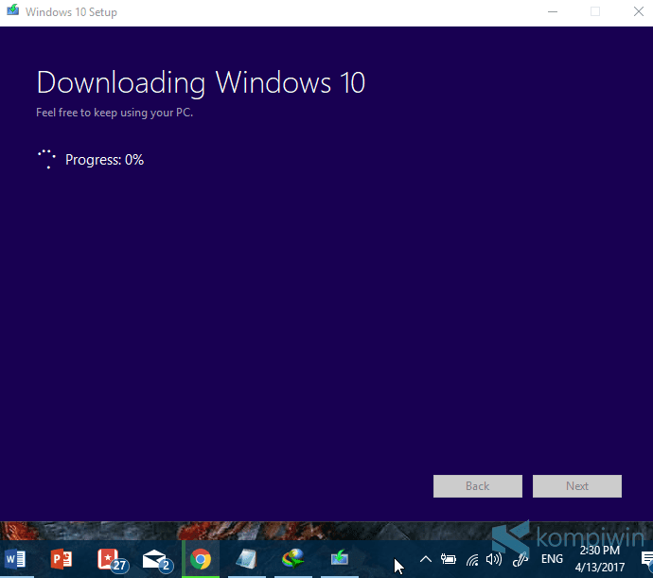This screenshot has height=578, width=653.
Task: Open PowerPoint from the taskbar
Action: pos(62,559)
